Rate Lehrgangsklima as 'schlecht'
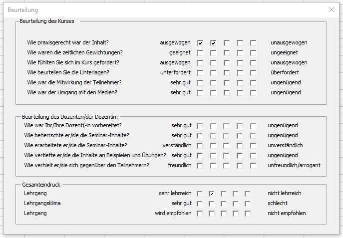The image size is (343, 238). [x=248, y=204]
